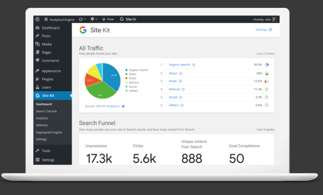Click the Referral traffic link

click(174, 89)
